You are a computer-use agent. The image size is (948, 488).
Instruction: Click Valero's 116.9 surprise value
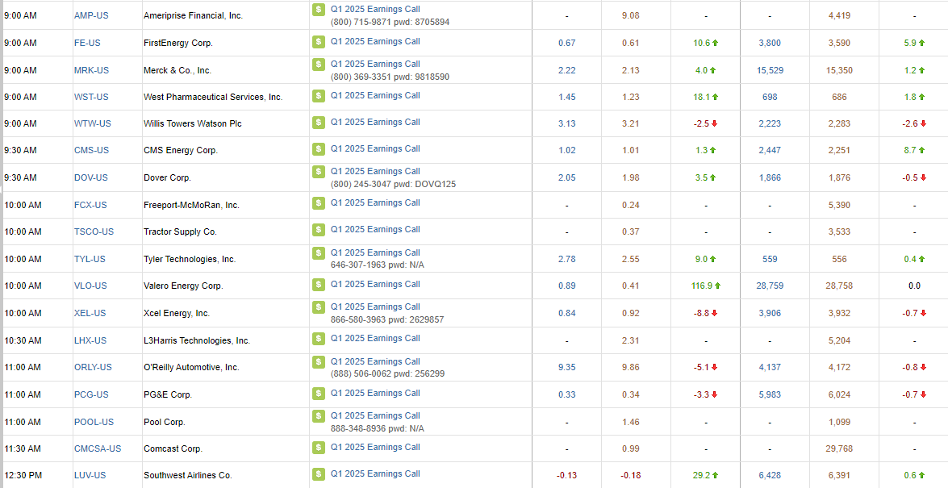click(x=701, y=286)
